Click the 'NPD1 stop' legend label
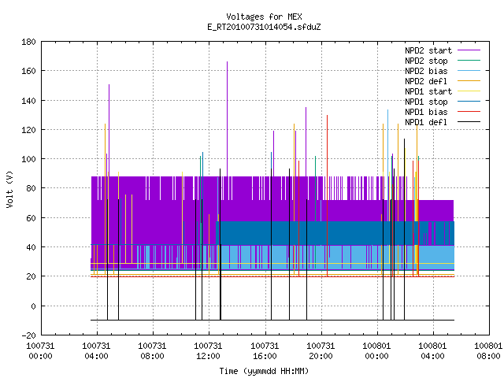Viewport: 504px width, 378px height. [x=426, y=102]
